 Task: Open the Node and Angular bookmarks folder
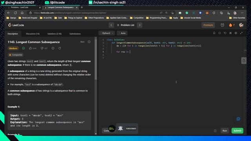(x=28, y=18)
